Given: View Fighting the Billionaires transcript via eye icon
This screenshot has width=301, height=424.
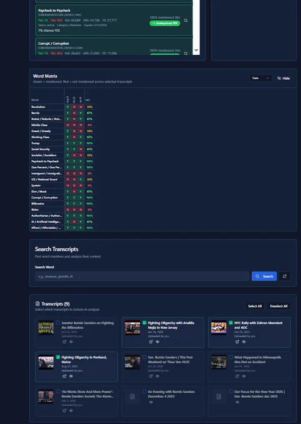Looking at the screenshot, I should (x=71, y=342).
